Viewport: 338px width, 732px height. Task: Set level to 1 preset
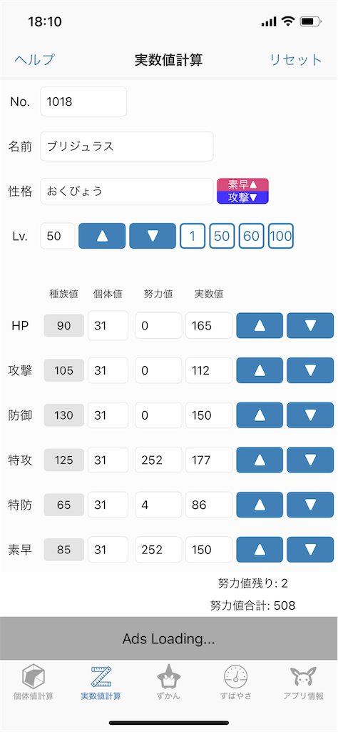[193, 236]
